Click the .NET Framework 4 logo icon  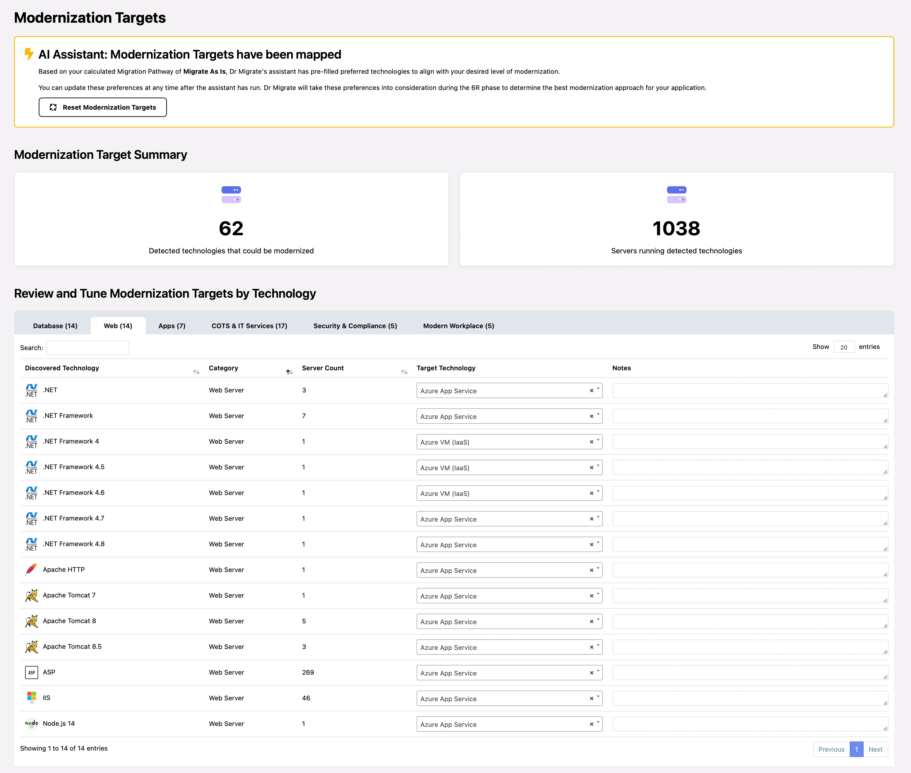pyautogui.click(x=32, y=442)
